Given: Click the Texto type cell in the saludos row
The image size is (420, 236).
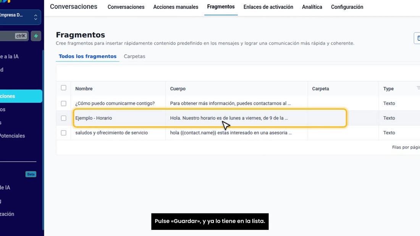Looking at the screenshot, I should (389, 133).
